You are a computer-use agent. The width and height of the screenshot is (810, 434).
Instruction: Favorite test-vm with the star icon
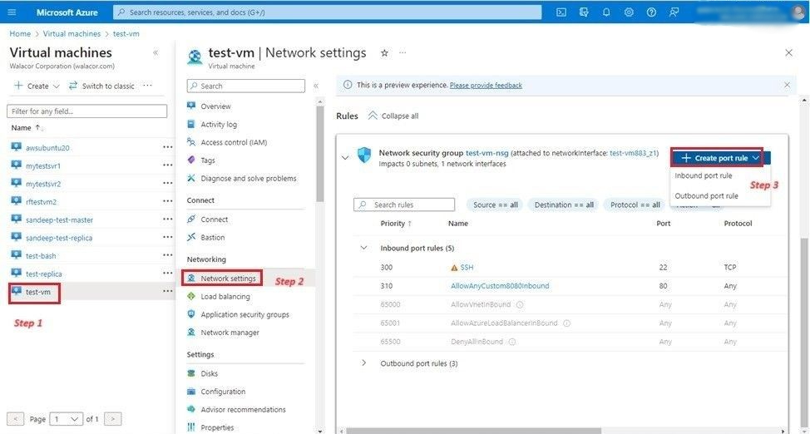(x=384, y=52)
